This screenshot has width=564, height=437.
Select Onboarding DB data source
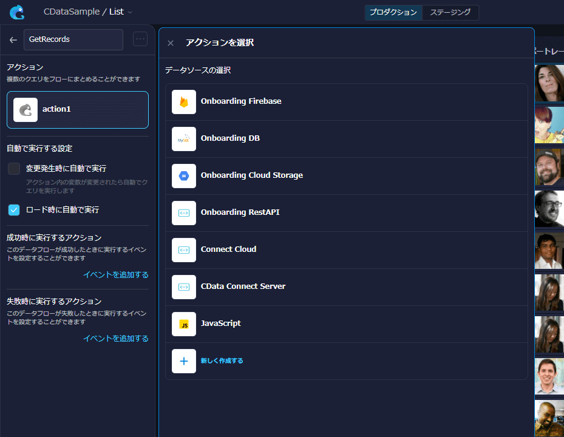coord(347,139)
